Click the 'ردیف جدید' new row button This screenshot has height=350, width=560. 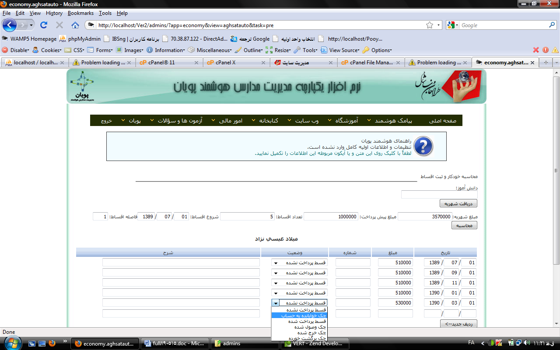[458, 323]
